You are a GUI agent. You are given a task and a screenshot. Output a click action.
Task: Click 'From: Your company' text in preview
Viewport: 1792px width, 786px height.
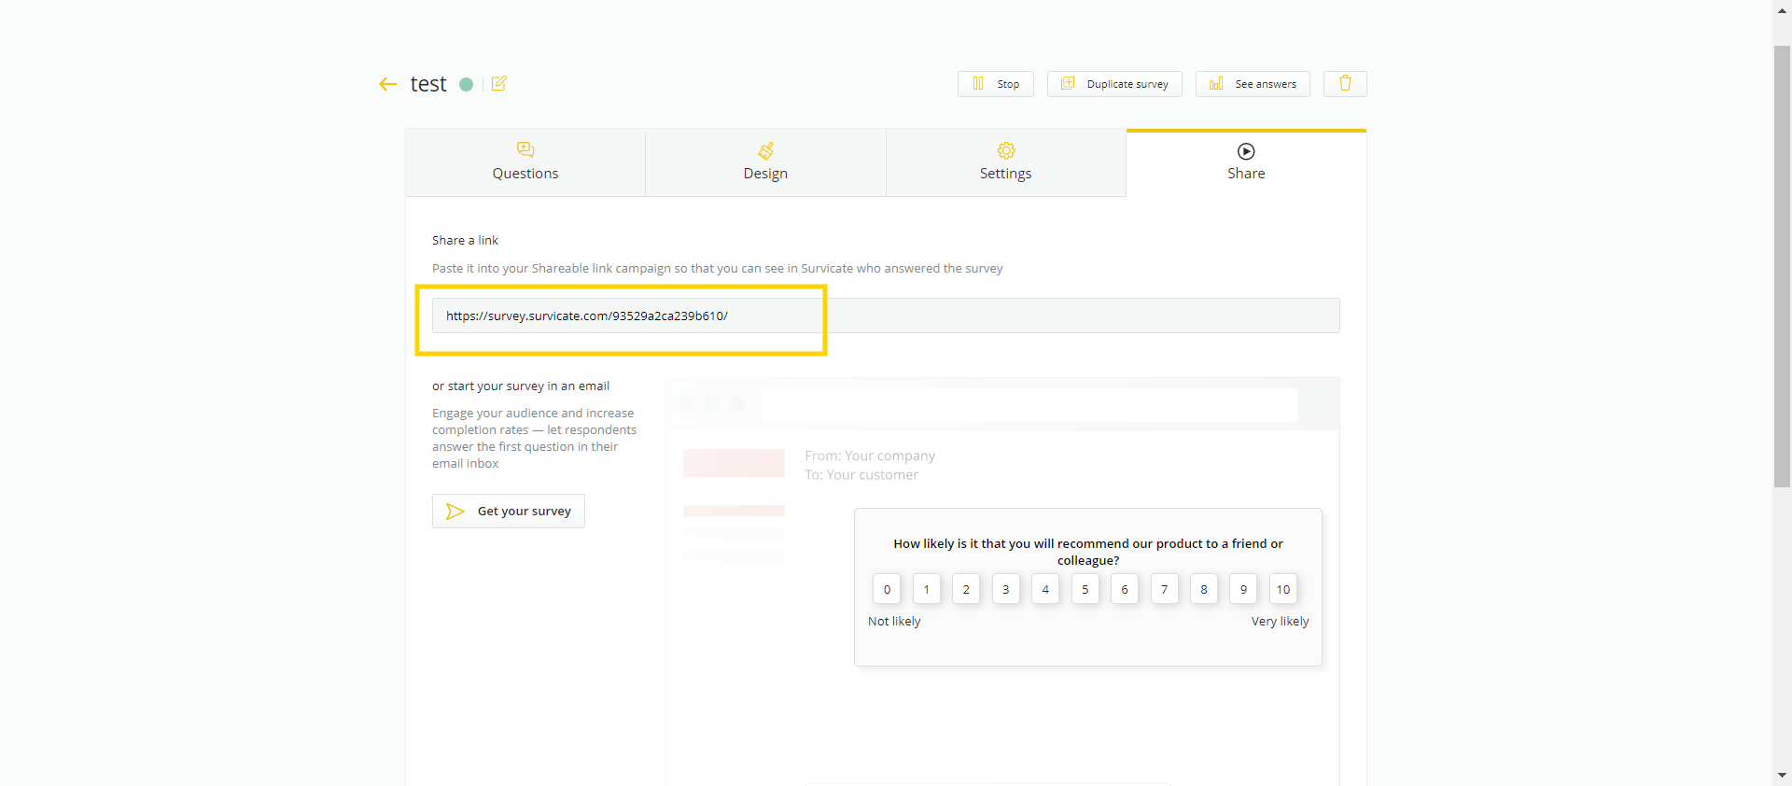[870, 456]
